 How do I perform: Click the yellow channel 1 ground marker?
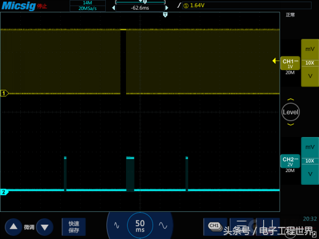(x=4, y=93)
